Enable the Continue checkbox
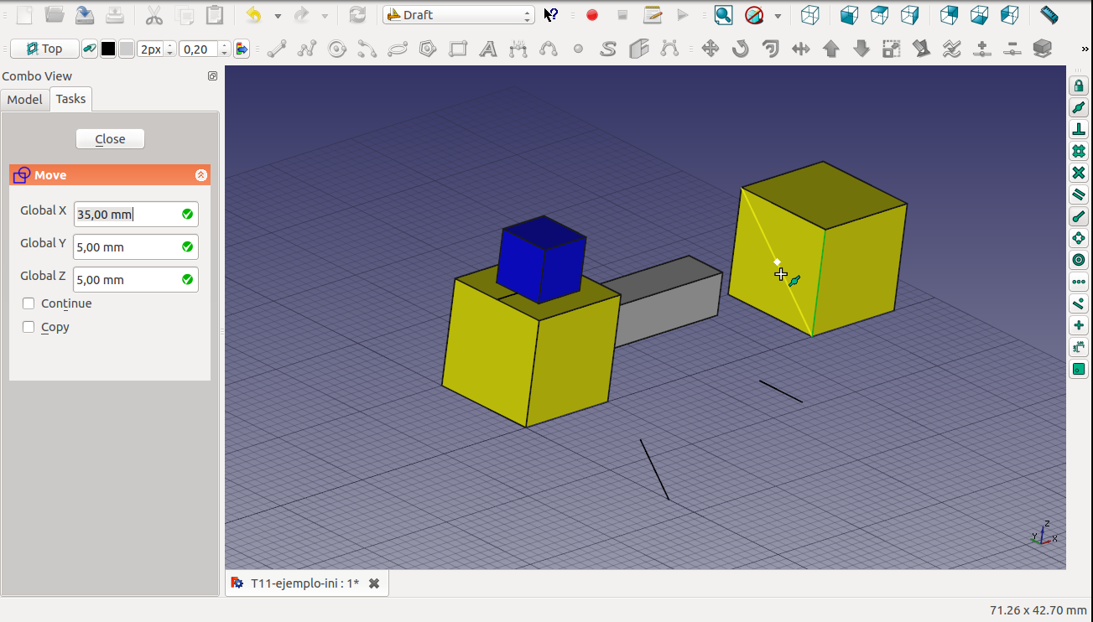The height and width of the screenshot is (622, 1093). point(29,303)
